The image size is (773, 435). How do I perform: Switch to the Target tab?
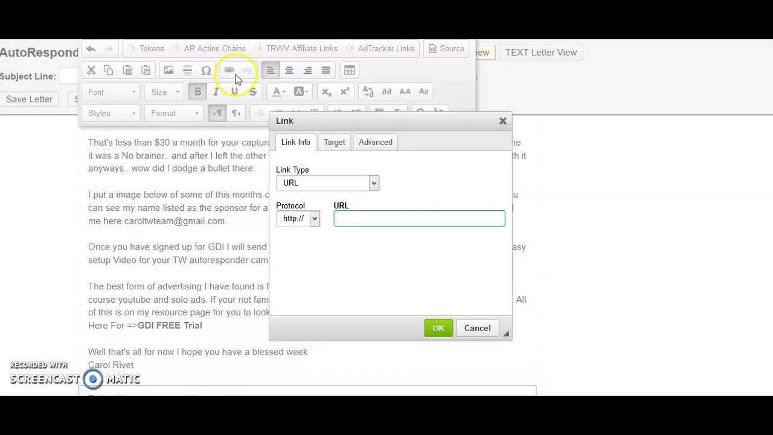click(x=334, y=142)
